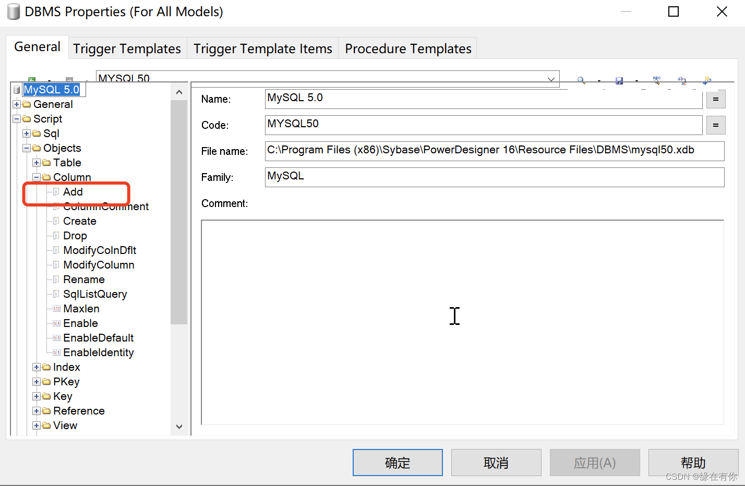Click the equals button next to Code
The height and width of the screenshot is (486, 745).
point(716,125)
